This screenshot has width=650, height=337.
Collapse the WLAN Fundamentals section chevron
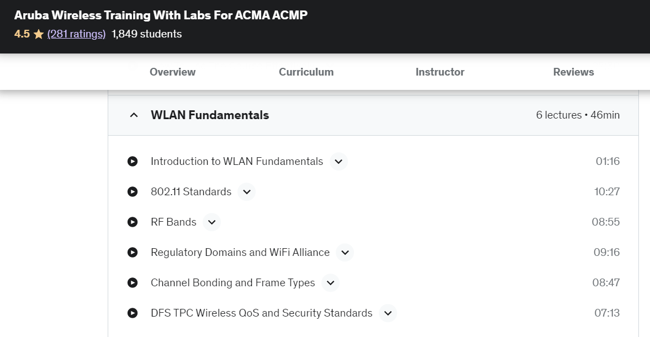click(133, 115)
